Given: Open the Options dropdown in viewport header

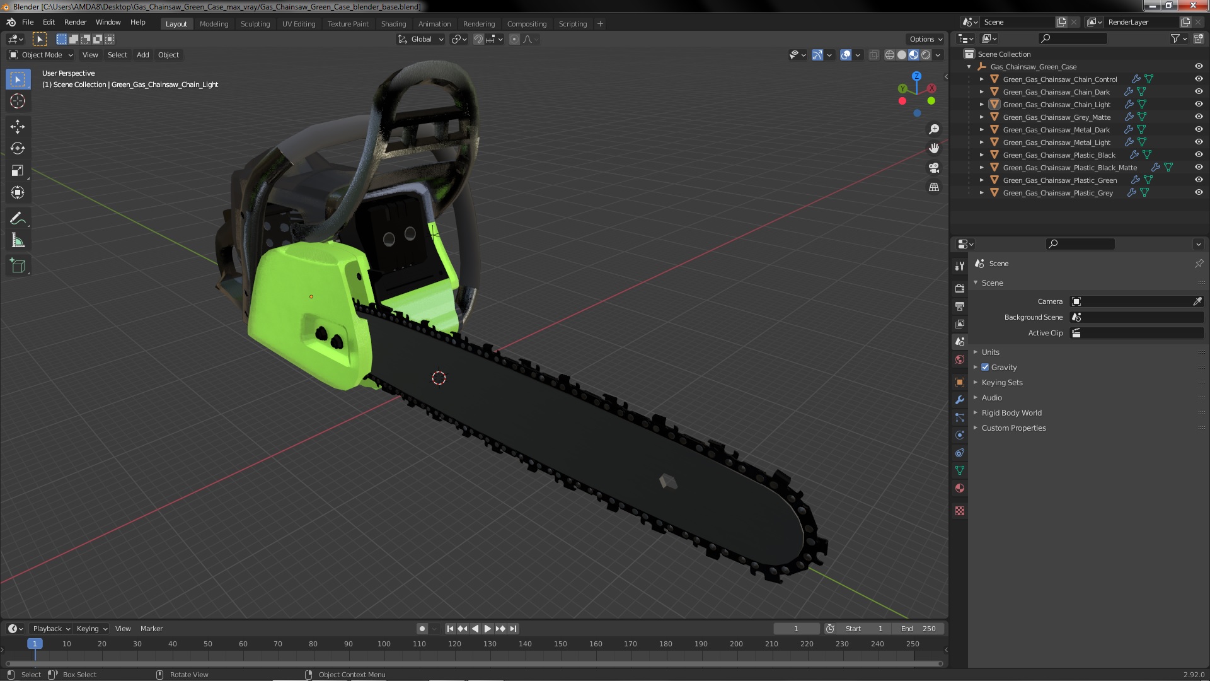Looking at the screenshot, I should click(x=926, y=39).
